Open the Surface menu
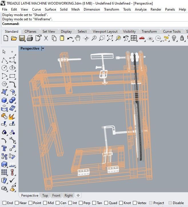 [x=50, y=9]
